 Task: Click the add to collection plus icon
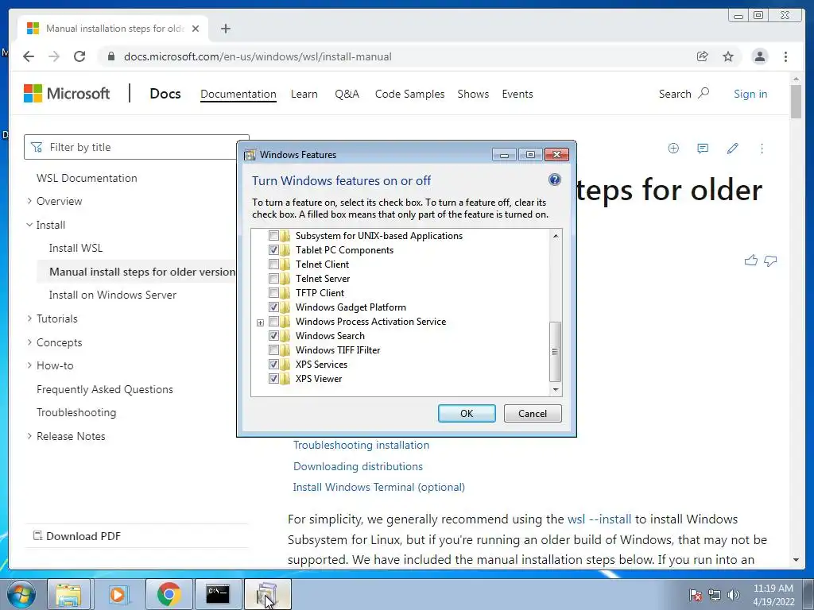[x=673, y=149]
